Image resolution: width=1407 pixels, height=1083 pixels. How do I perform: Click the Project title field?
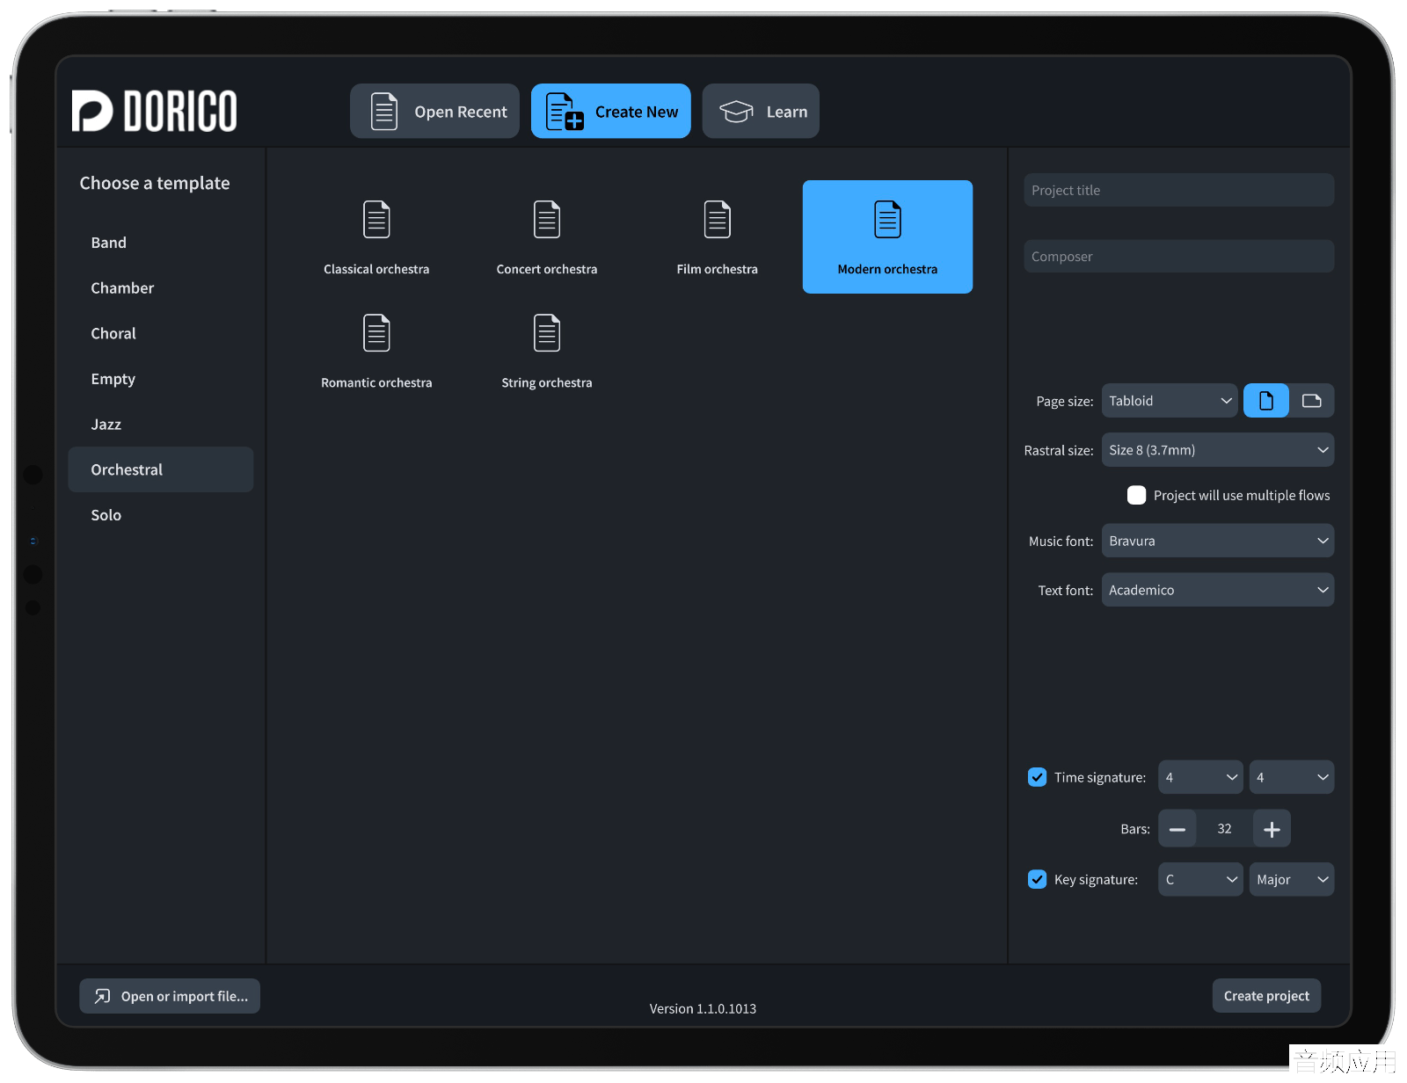pos(1178,190)
